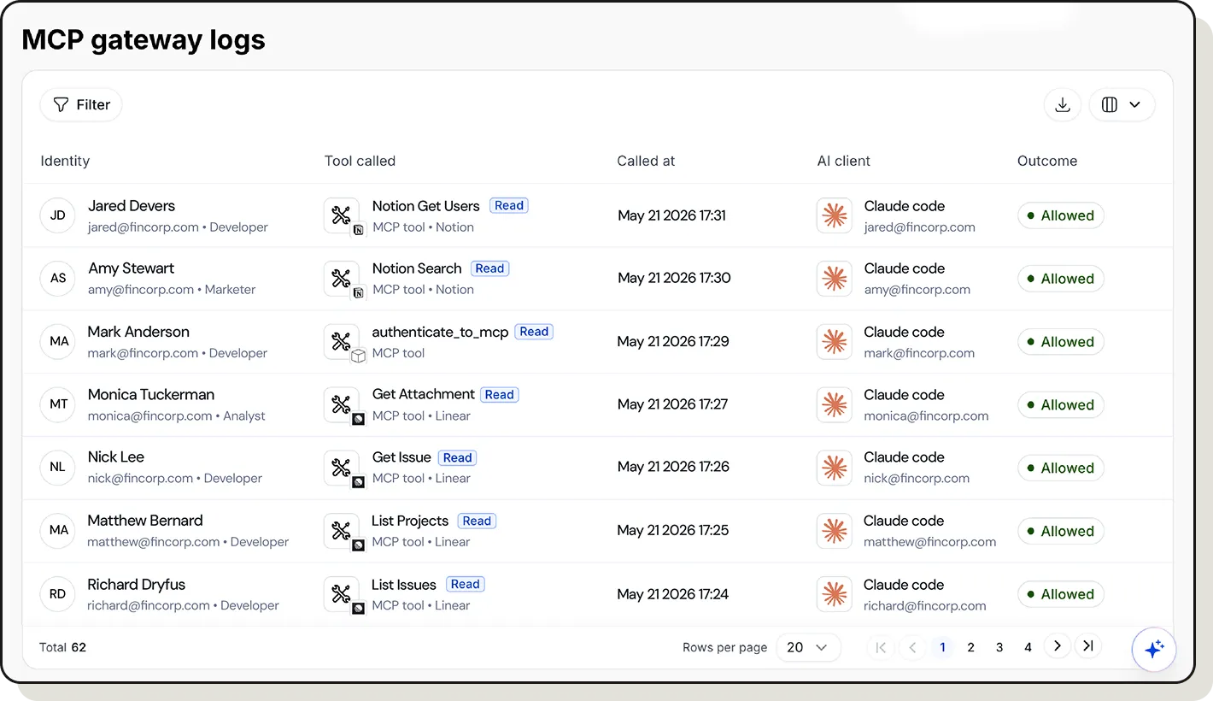Go to the previous page arrow
The width and height of the screenshot is (1213, 701).
click(x=912, y=647)
